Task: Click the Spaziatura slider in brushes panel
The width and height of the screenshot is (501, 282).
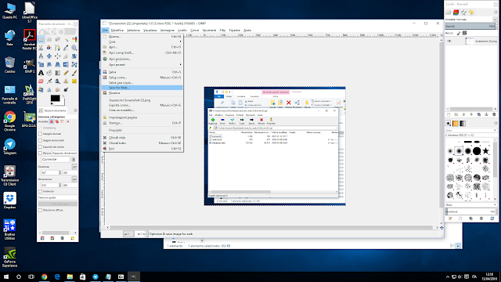Action: (x=470, y=211)
